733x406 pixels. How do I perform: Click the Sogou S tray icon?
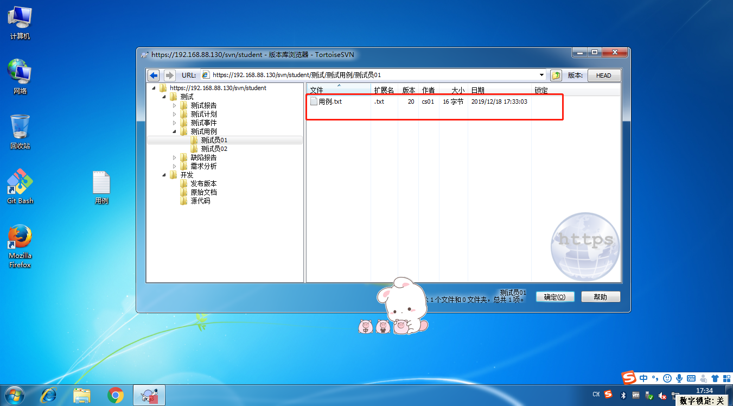[x=608, y=394]
